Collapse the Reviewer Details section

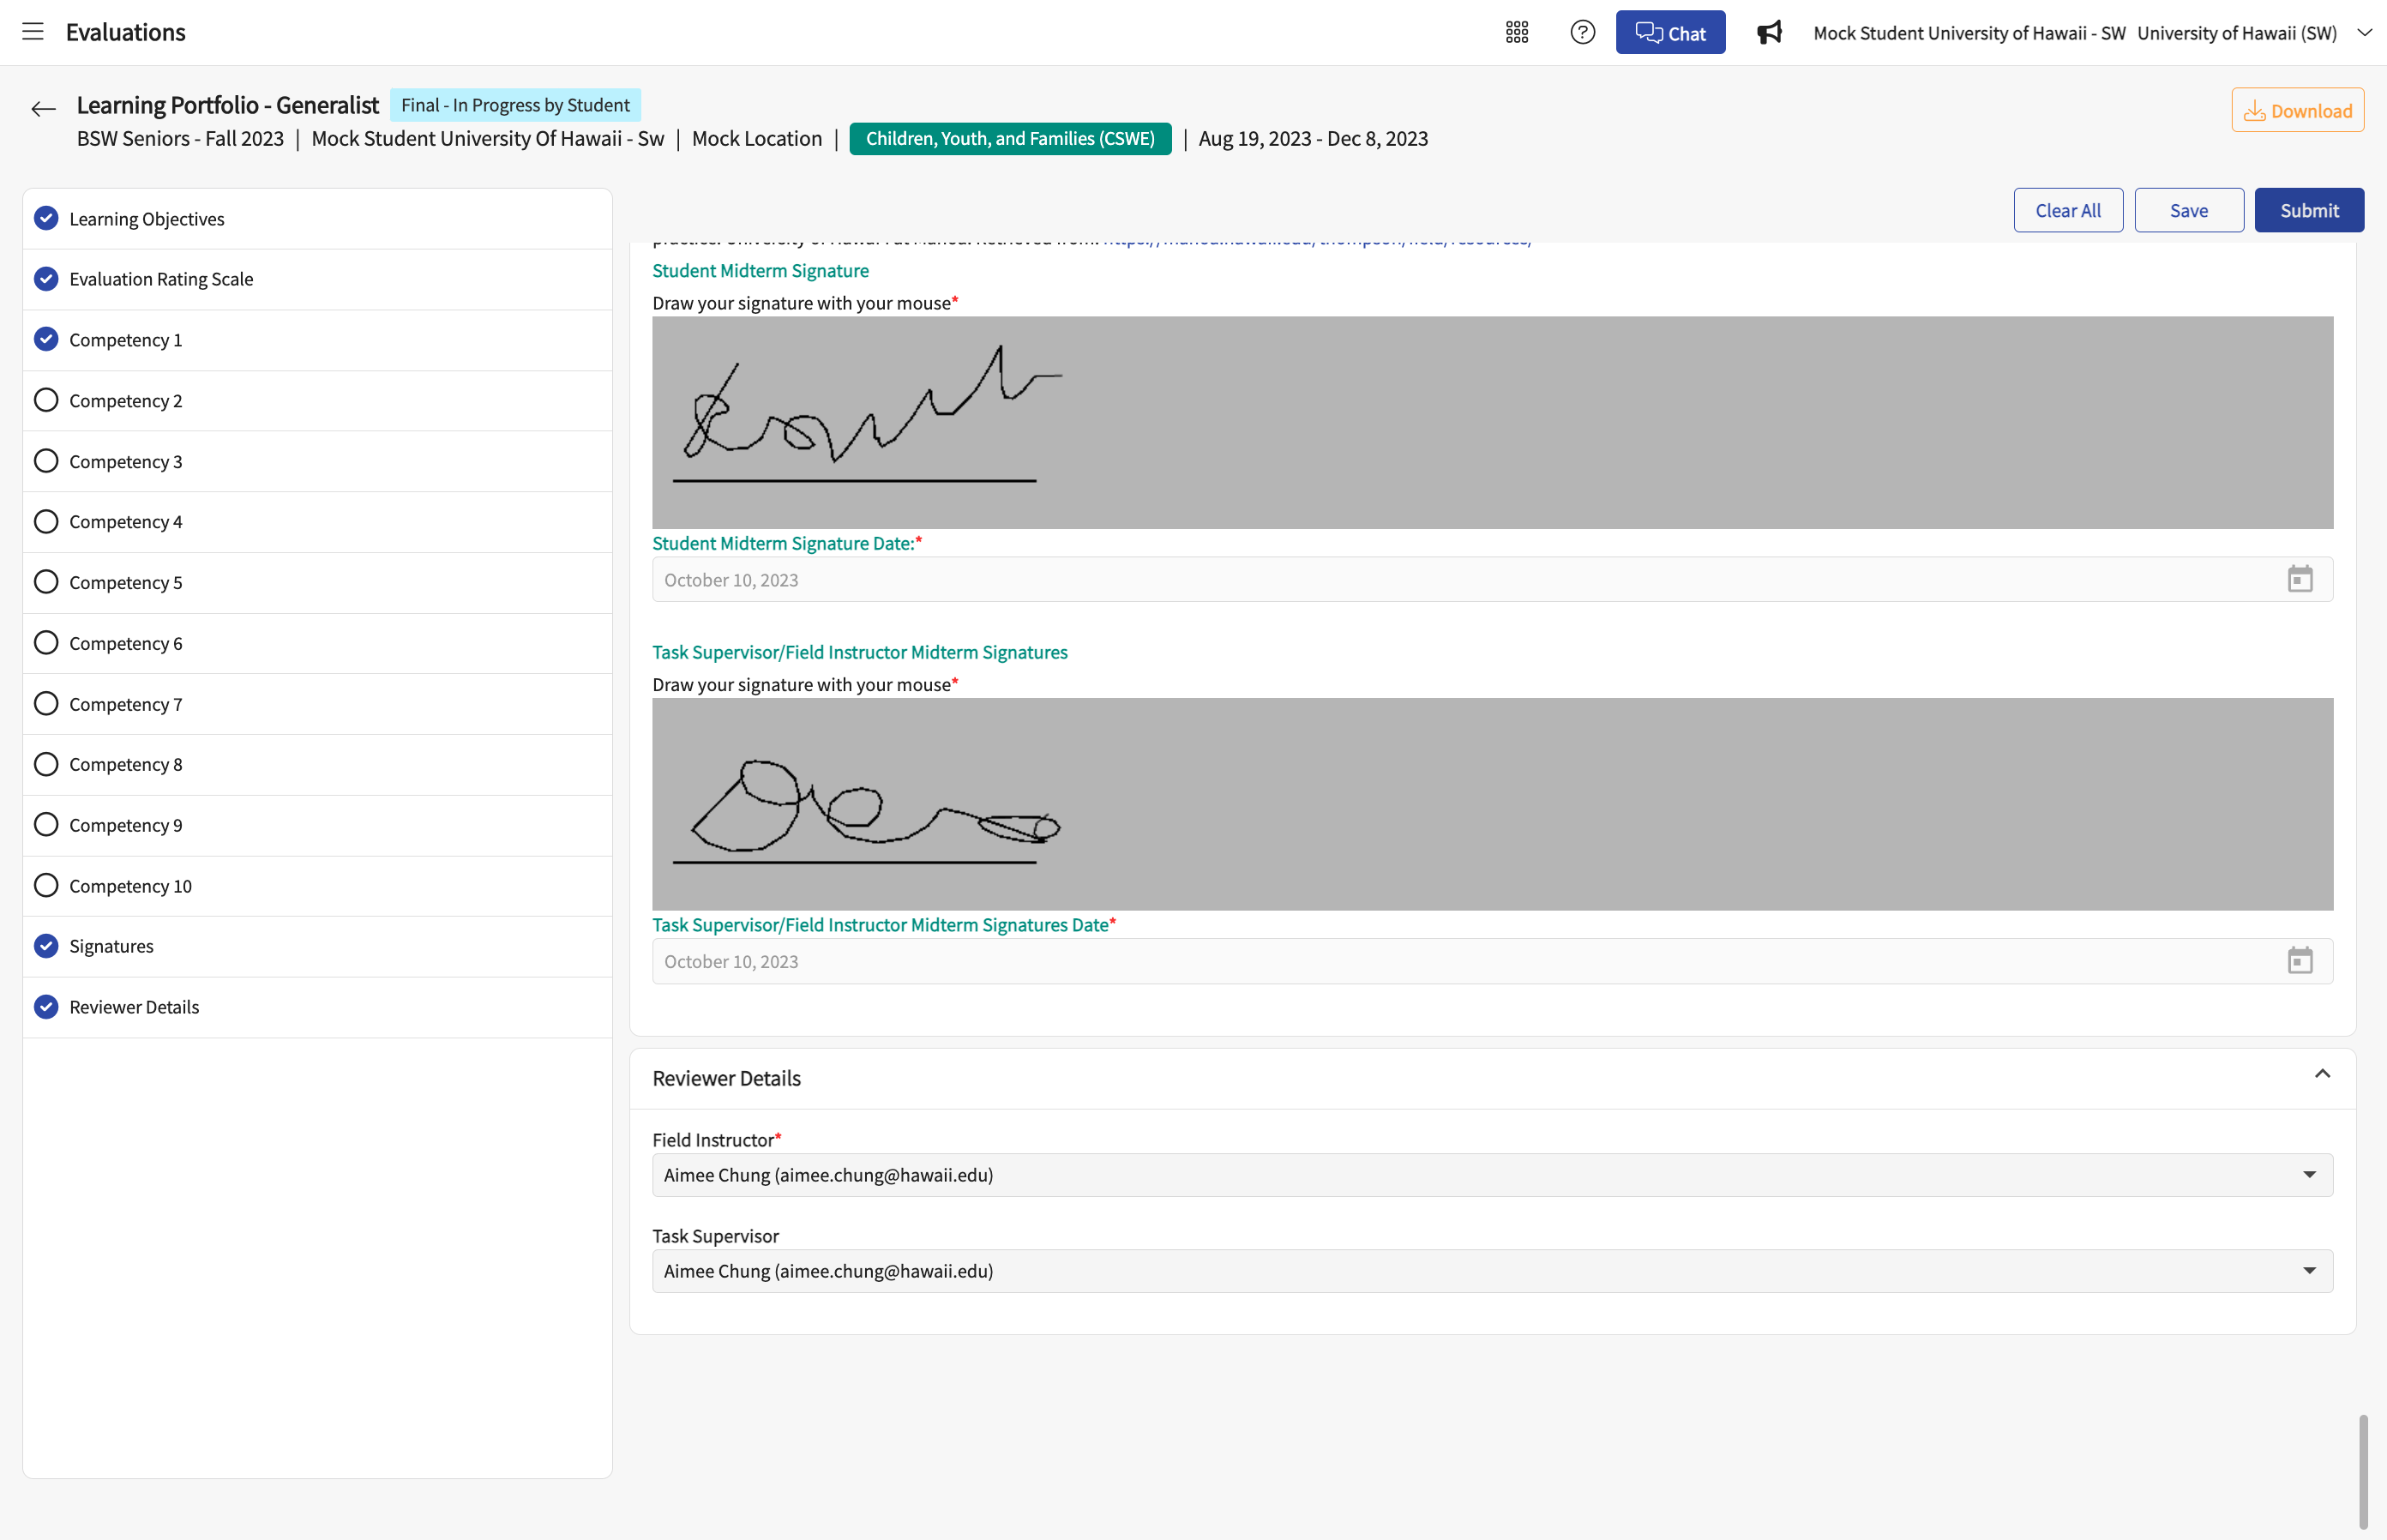(x=2322, y=1075)
